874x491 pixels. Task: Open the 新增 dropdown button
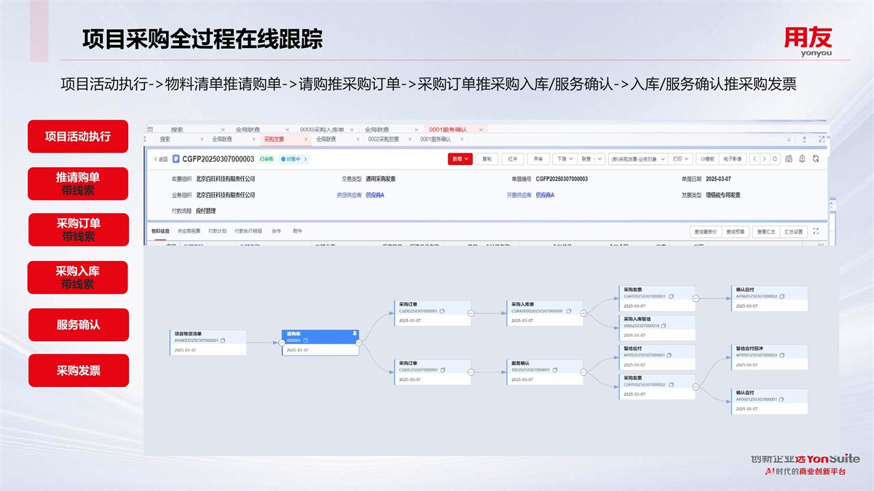tap(460, 159)
